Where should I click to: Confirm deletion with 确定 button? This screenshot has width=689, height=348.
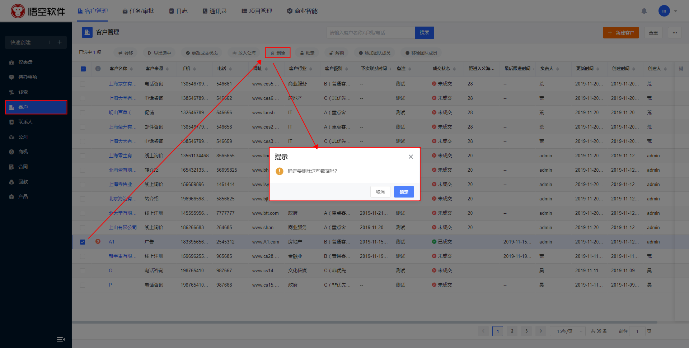(x=404, y=192)
